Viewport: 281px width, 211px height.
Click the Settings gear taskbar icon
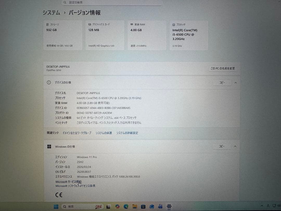(169, 206)
